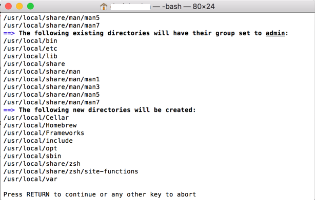This screenshot has width=315, height=200.
Task: Click the /usr/local/share/zsh/site-functions line
Action: (x=71, y=171)
